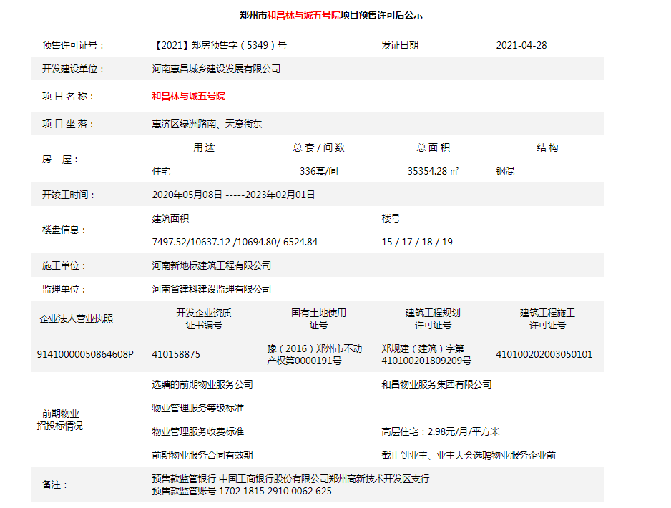Select the structure value 钢混
Image resolution: width=671 pixels, height=508 pixels.
click(x=505, y=172)
